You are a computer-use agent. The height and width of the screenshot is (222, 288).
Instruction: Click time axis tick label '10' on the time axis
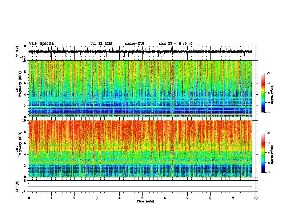(x=256, y=198)
